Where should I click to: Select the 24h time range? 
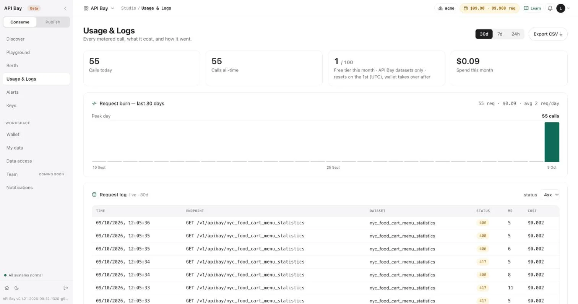(515, 34)
